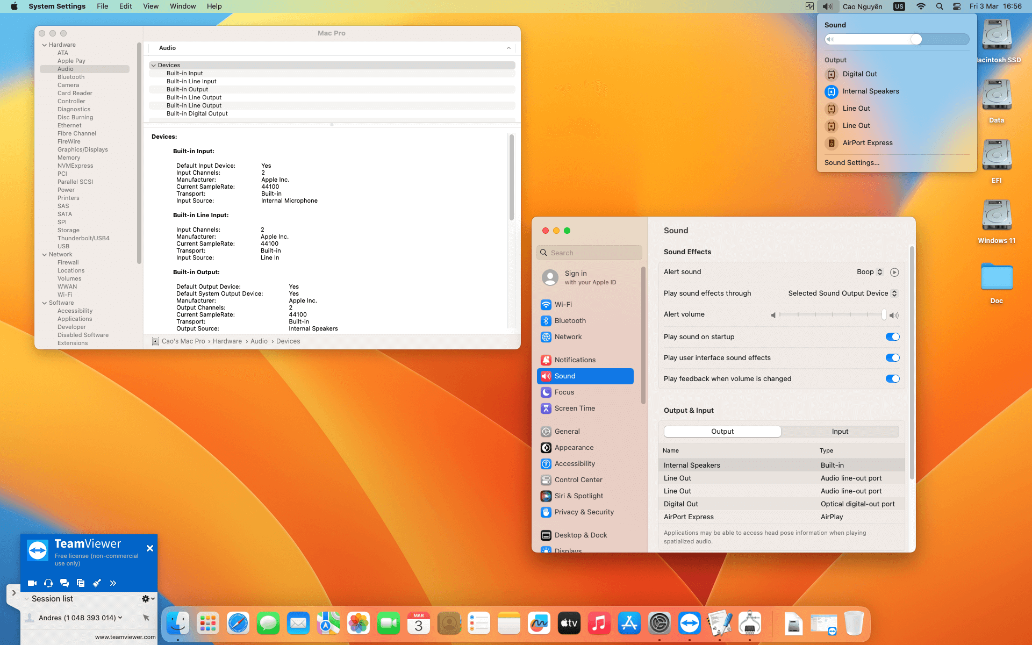Switch to Input tab in Sound
Image resolution: width=1032 pixels, height=645 pixels.
click(x=840, y=432)
